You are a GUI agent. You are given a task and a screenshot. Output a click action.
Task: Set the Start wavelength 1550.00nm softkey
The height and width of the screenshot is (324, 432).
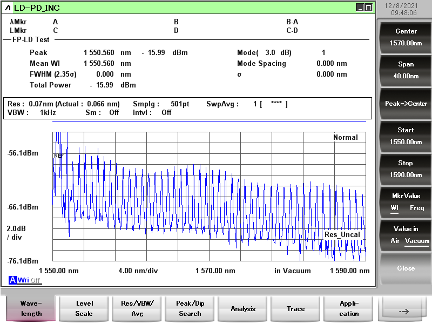[406, 136]
